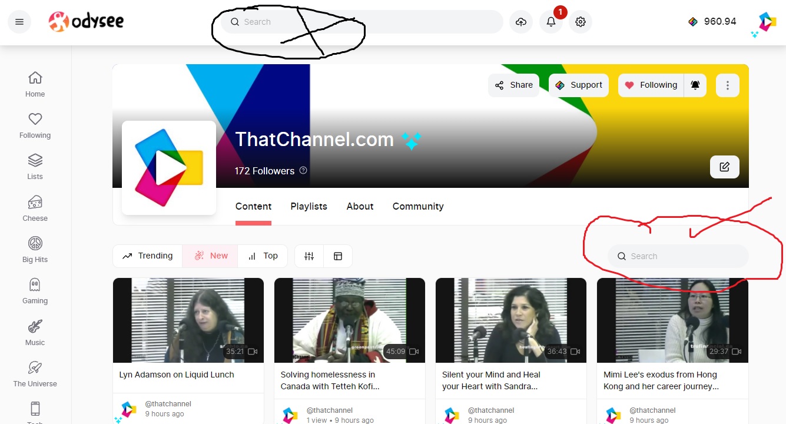Viewport: 786px width, 424px height.
Task: Go to the Odysee logo home
Action: click(x=86, y=22)
